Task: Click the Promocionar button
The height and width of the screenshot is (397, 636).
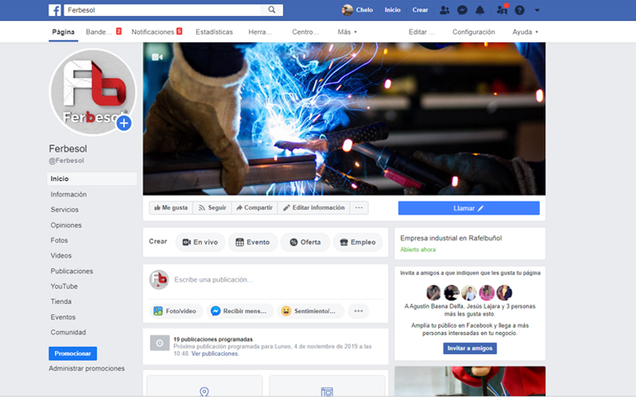Action: pyautogui.click(x=72, y=353)
